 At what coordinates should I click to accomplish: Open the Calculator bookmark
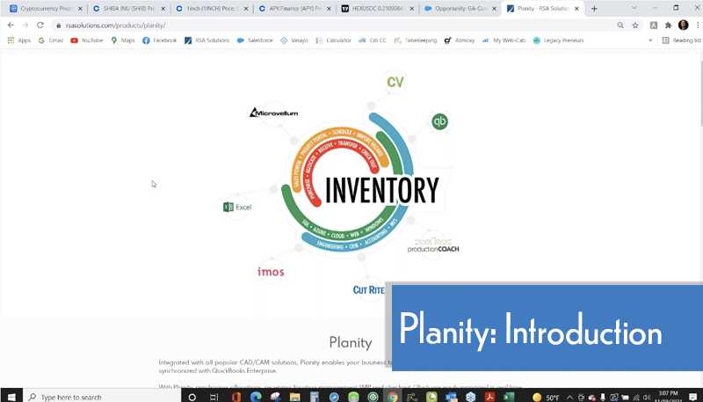point(333,40)
